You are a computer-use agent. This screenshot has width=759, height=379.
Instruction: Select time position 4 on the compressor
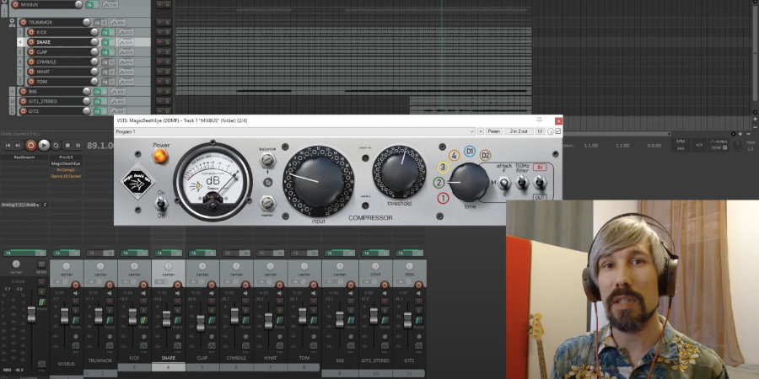pyautogui.click(x=454, y=156)
